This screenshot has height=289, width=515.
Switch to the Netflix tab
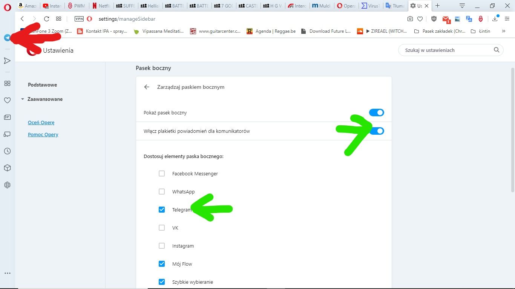[101, 6]
